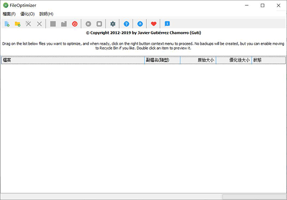The image size is (287, 200).
Task: Click the red power icon
Action: pos(75,24)
